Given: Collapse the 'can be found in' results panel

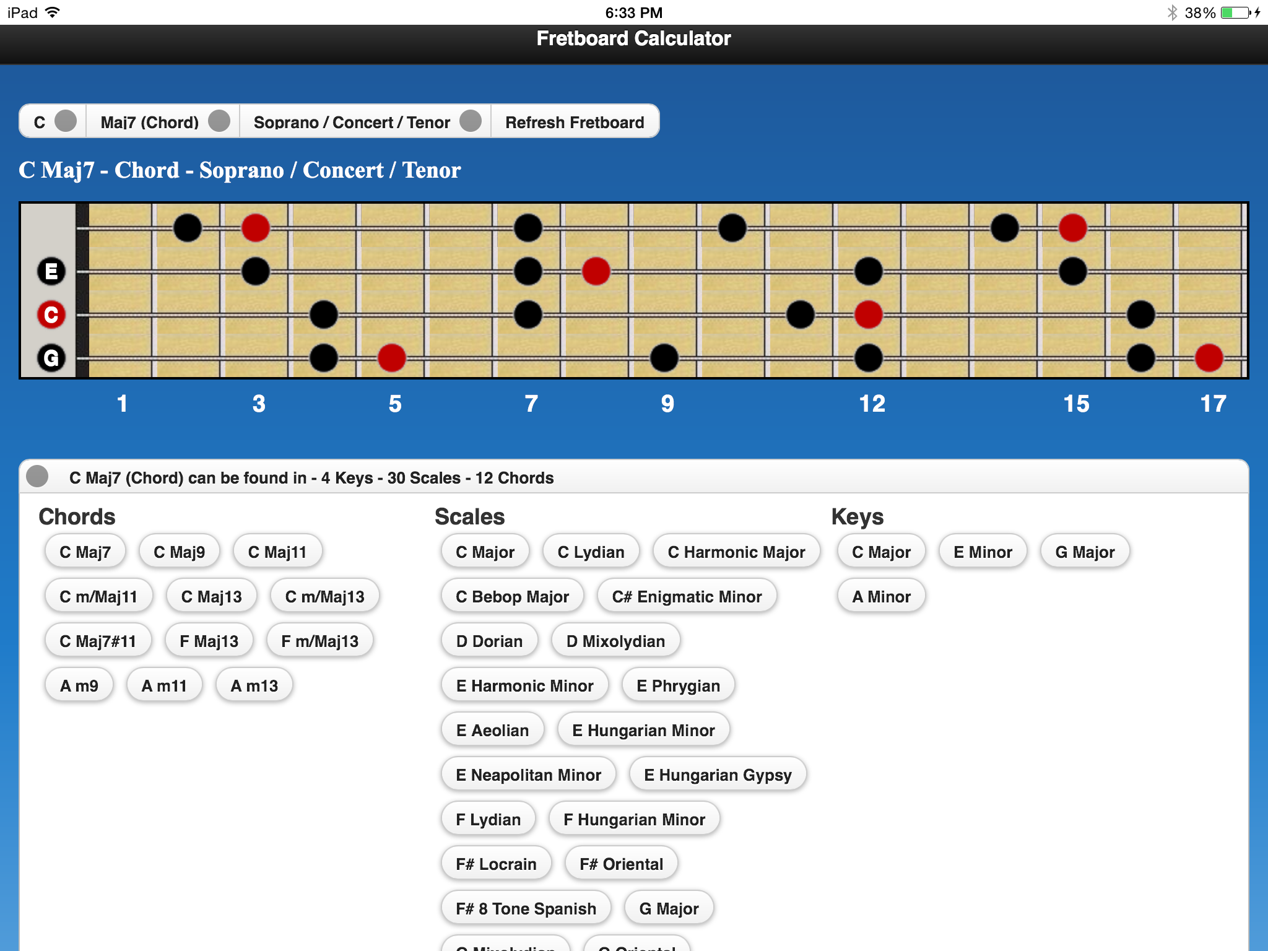Looking at the screenshot, I should tap(38, 477).
